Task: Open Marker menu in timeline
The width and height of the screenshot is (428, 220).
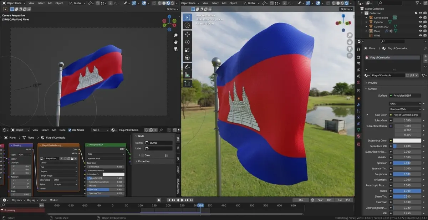Action: pyautogui.click(x=54, y=200)
